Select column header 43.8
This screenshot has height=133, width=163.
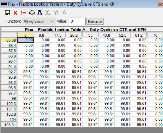point(107,35)
